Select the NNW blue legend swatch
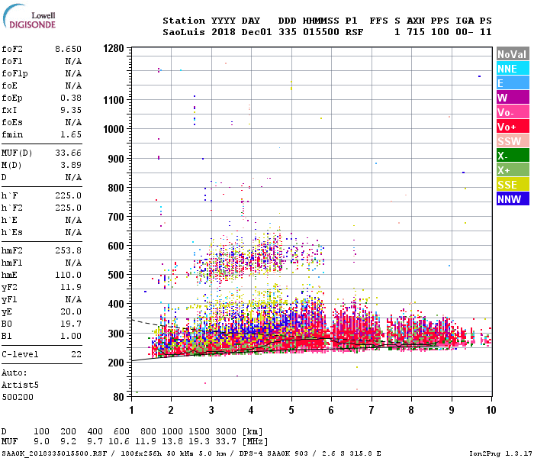The height and width of the screenshot is (458, 534). 513,199
